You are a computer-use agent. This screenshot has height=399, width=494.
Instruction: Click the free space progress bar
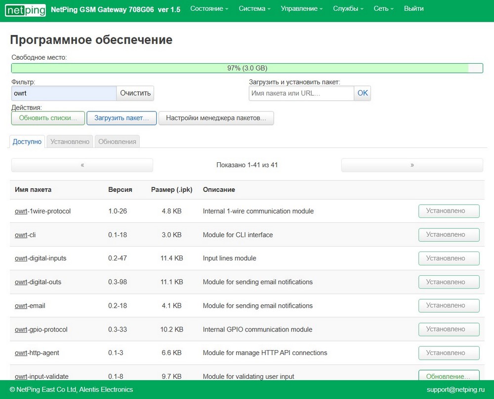(x=247, y=69)
